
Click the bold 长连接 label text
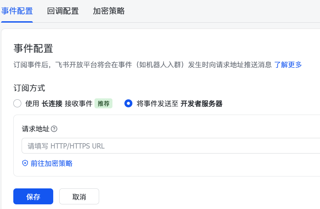point(52,104)
